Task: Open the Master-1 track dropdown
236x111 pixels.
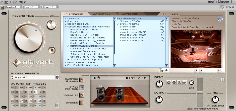Action: pyautogui.click(x=14, y=7)
